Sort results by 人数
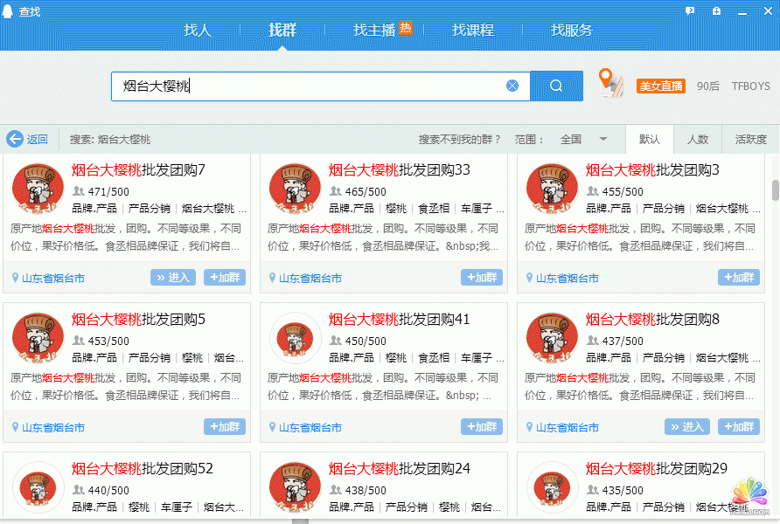This screenshot has width=780, height=524. pyautogui.click(x=698, y=140)
